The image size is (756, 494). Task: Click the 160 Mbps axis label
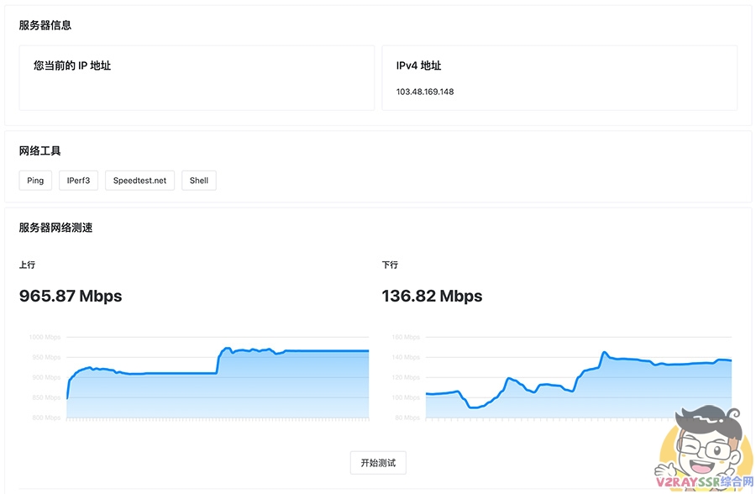(x=406, y=336)
